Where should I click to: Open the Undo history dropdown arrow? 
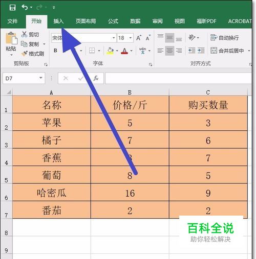31,7
